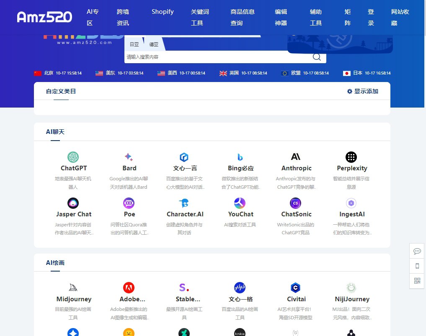This screenshot has width=426, height=336.
Task: Click the search magnifier icon
Action: pyautogui.click(x=317, y=57)
